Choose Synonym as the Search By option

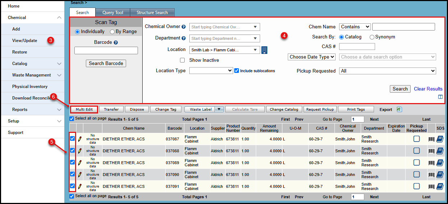(x=372, y=37)
